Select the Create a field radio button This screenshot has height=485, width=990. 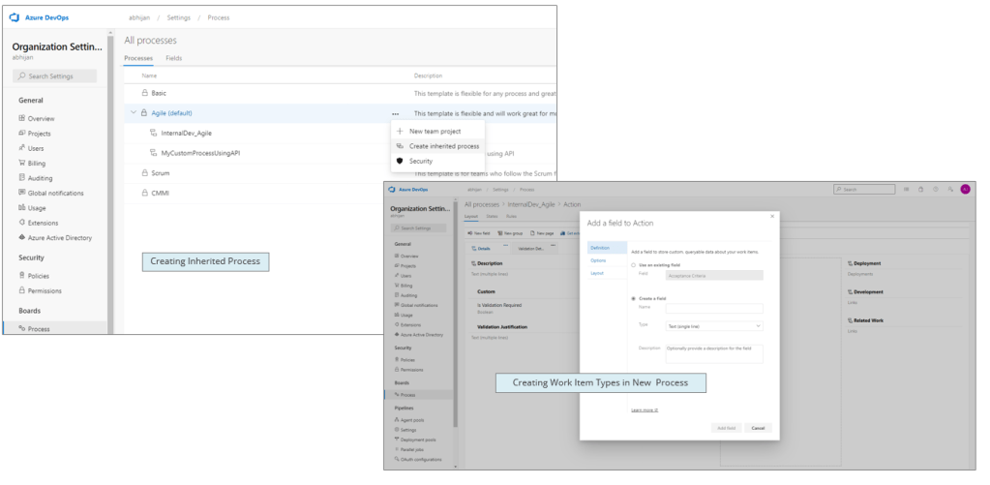(x=633, y=299)
